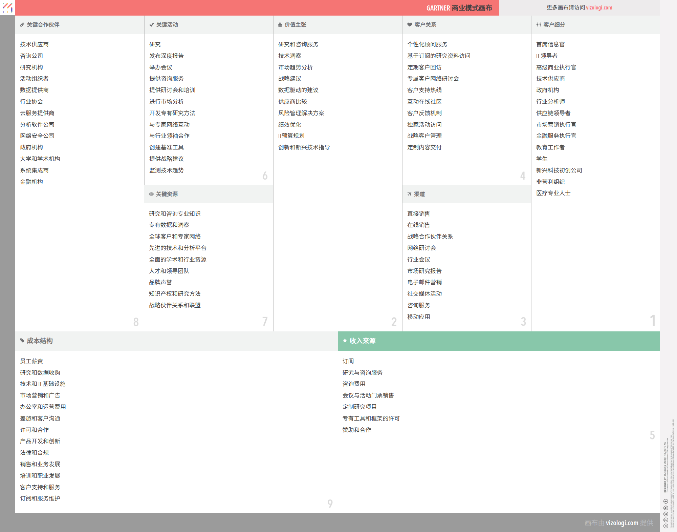
Task: Click the star icon beside 收入来源
Action: pos(345,341)
